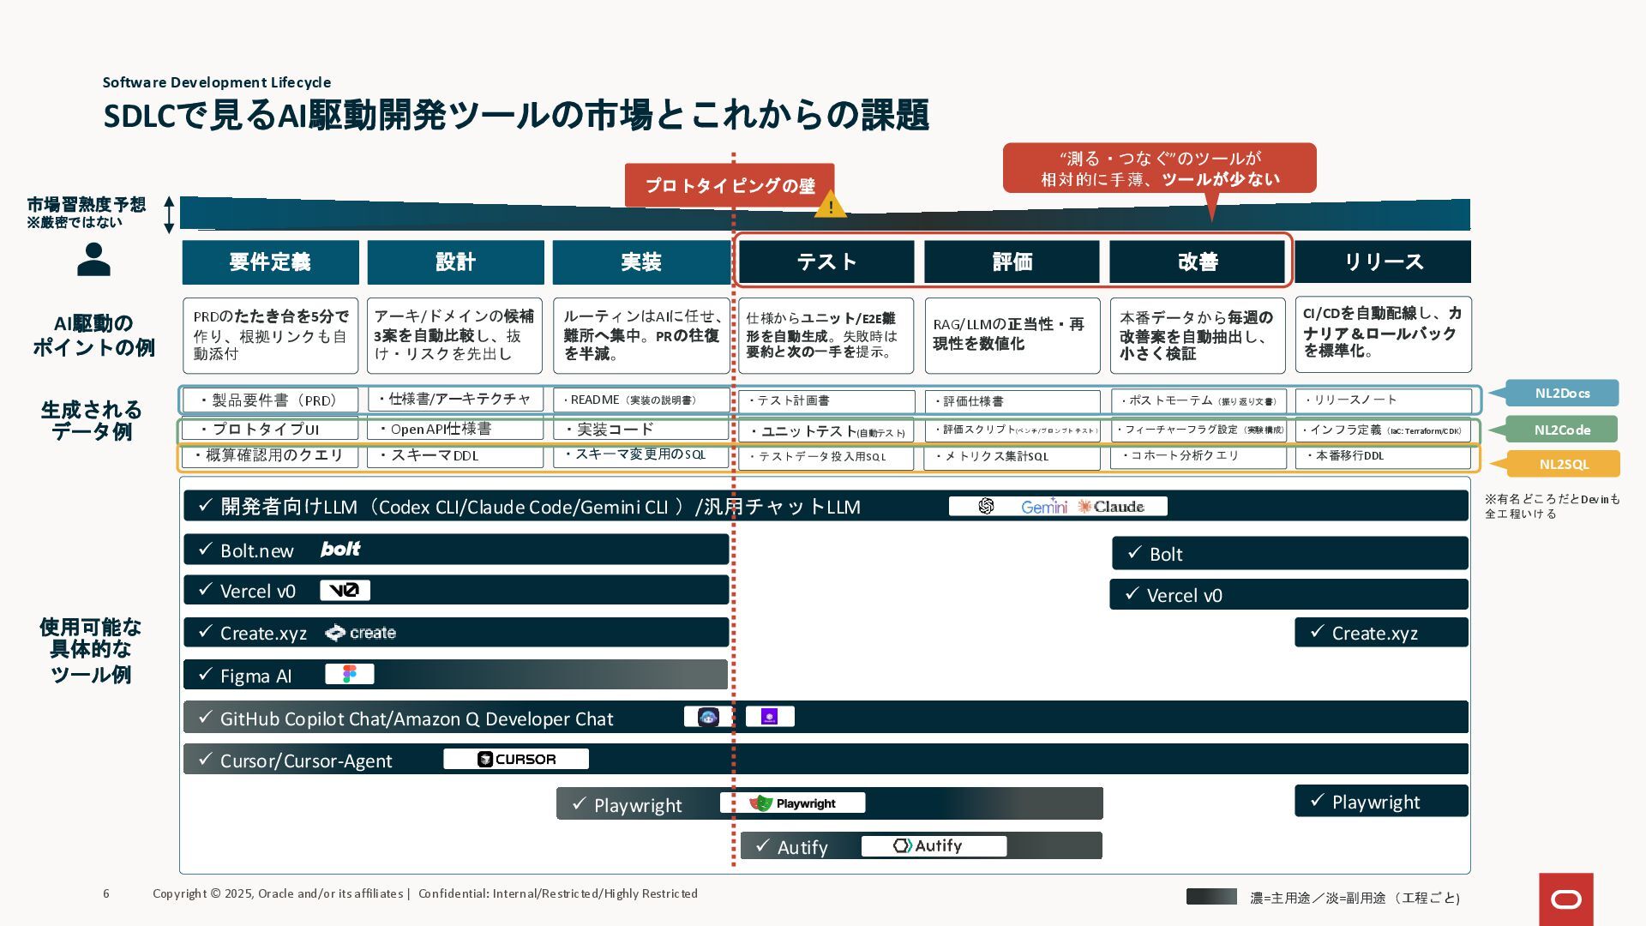Click the GitHub Copilot icon
This screenshot has height=926, width=1646.
pyautogui.click(x=708, y=717)
